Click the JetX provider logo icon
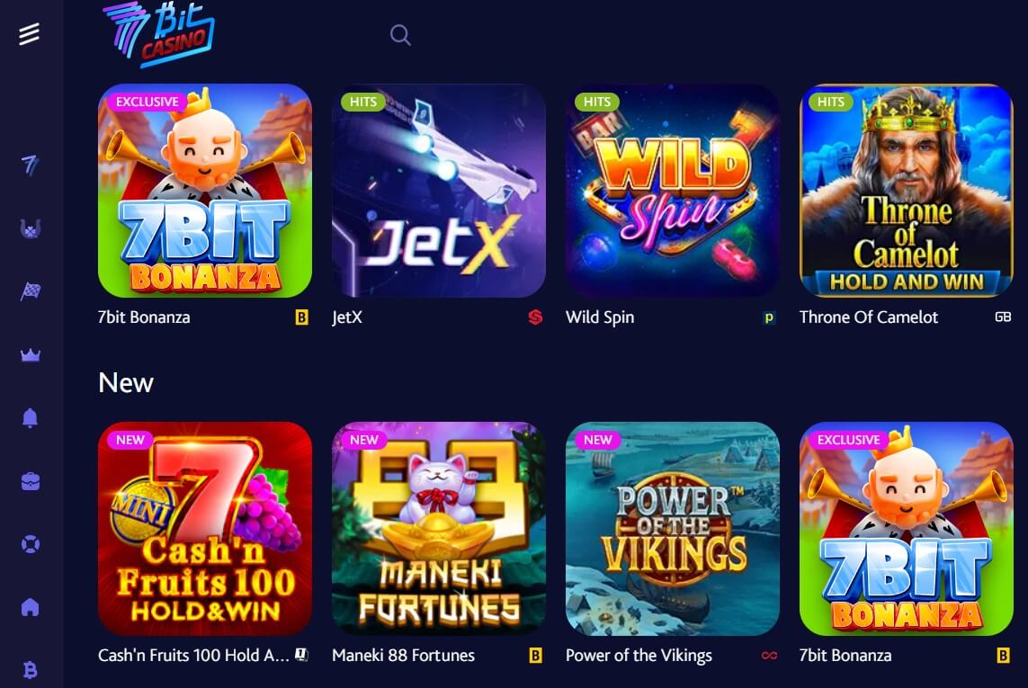The width and height of the screenshot is (1028, 688). click(x=536, y=317)
